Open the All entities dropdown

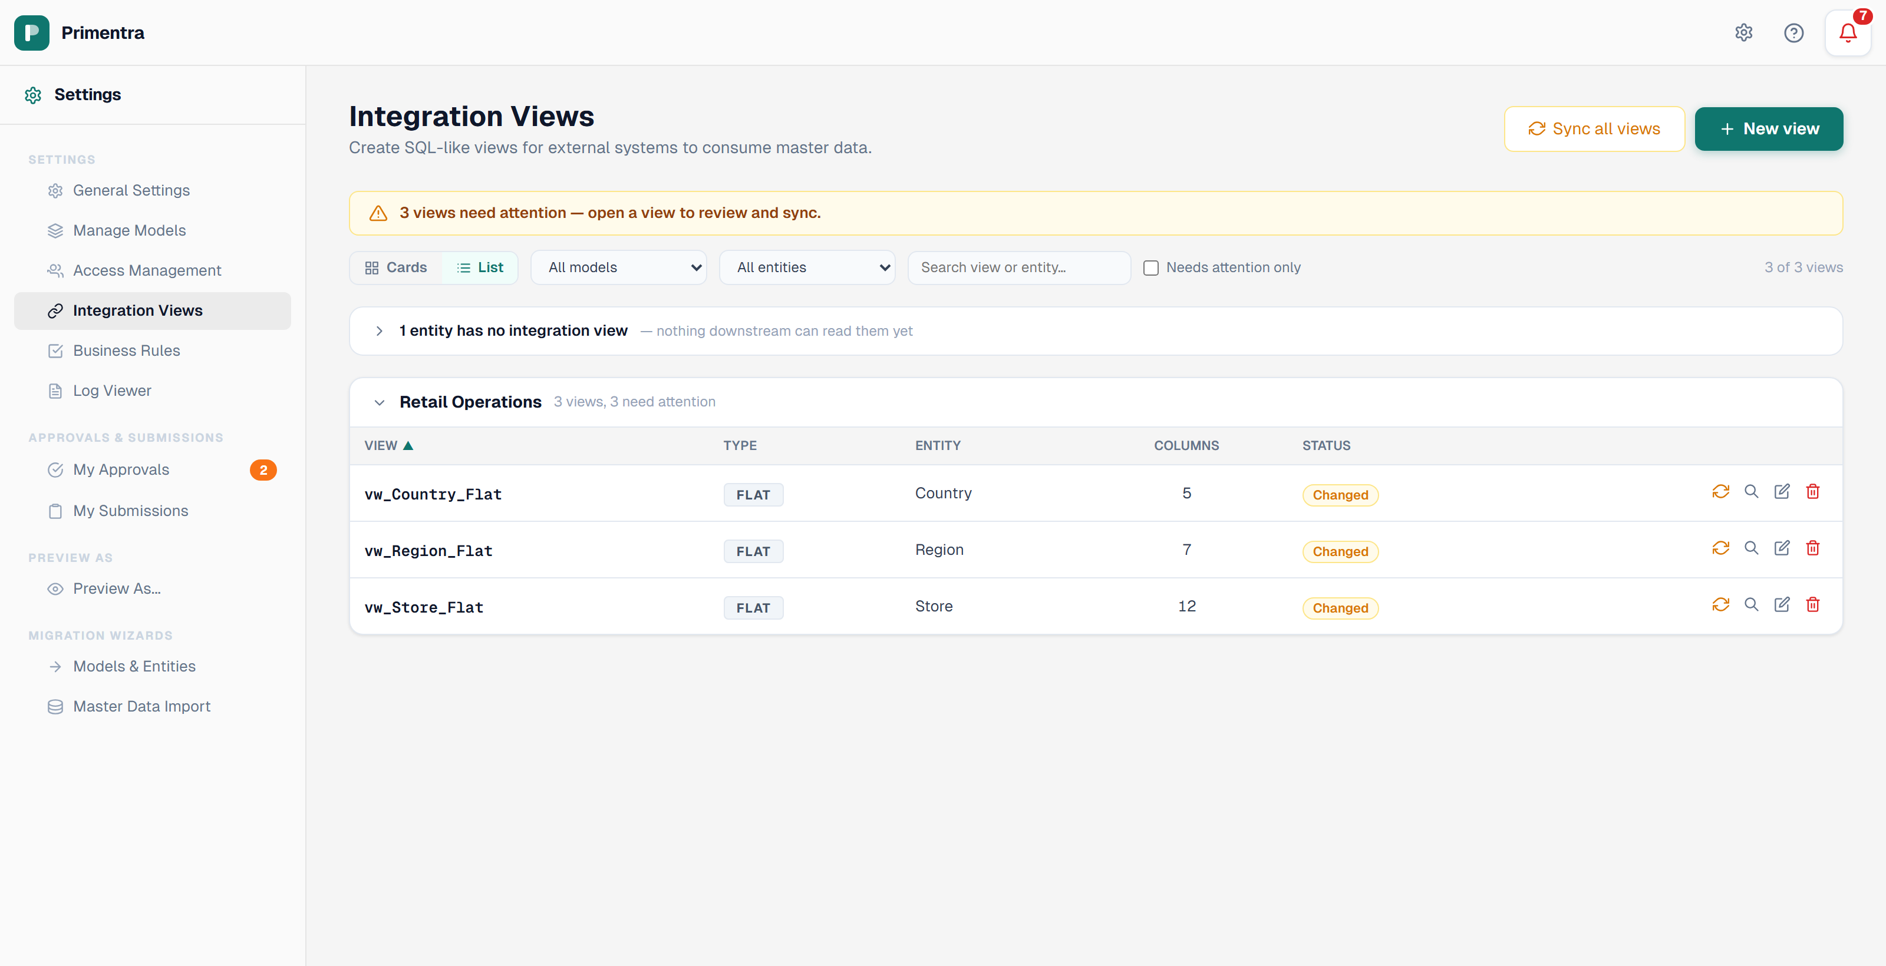(x=807, y=268)
